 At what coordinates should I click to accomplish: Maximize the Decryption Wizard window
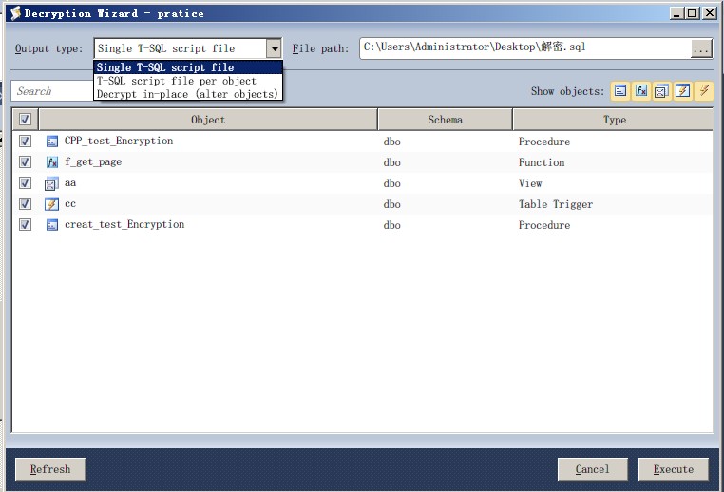point(692,13)
